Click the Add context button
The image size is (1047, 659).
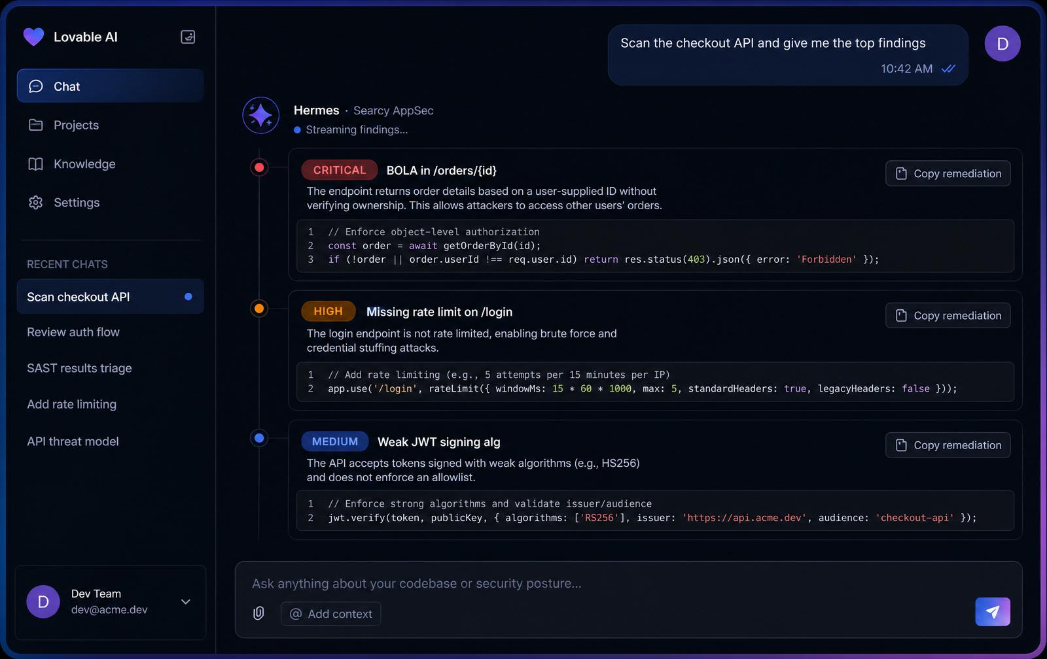(x=331, y=614)
